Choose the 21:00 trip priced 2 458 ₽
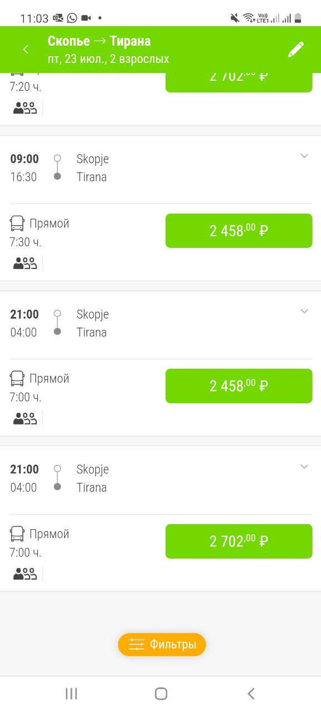321x713 pixels. (239, 386)
